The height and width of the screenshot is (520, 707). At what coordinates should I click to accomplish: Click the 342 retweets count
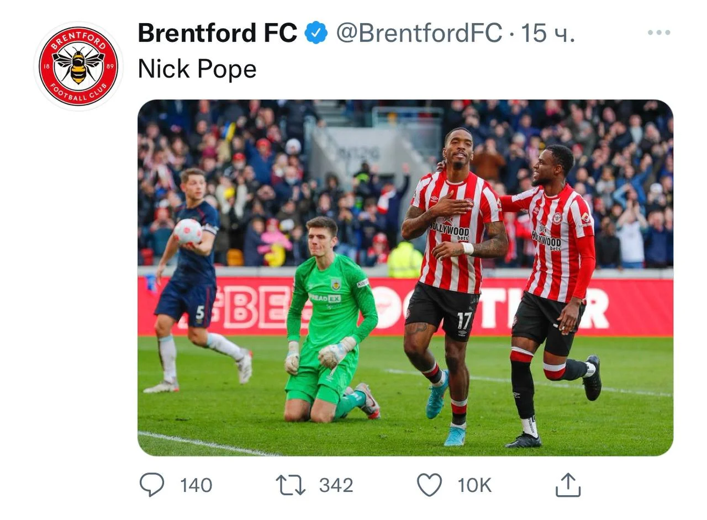[x=336, y=485]
